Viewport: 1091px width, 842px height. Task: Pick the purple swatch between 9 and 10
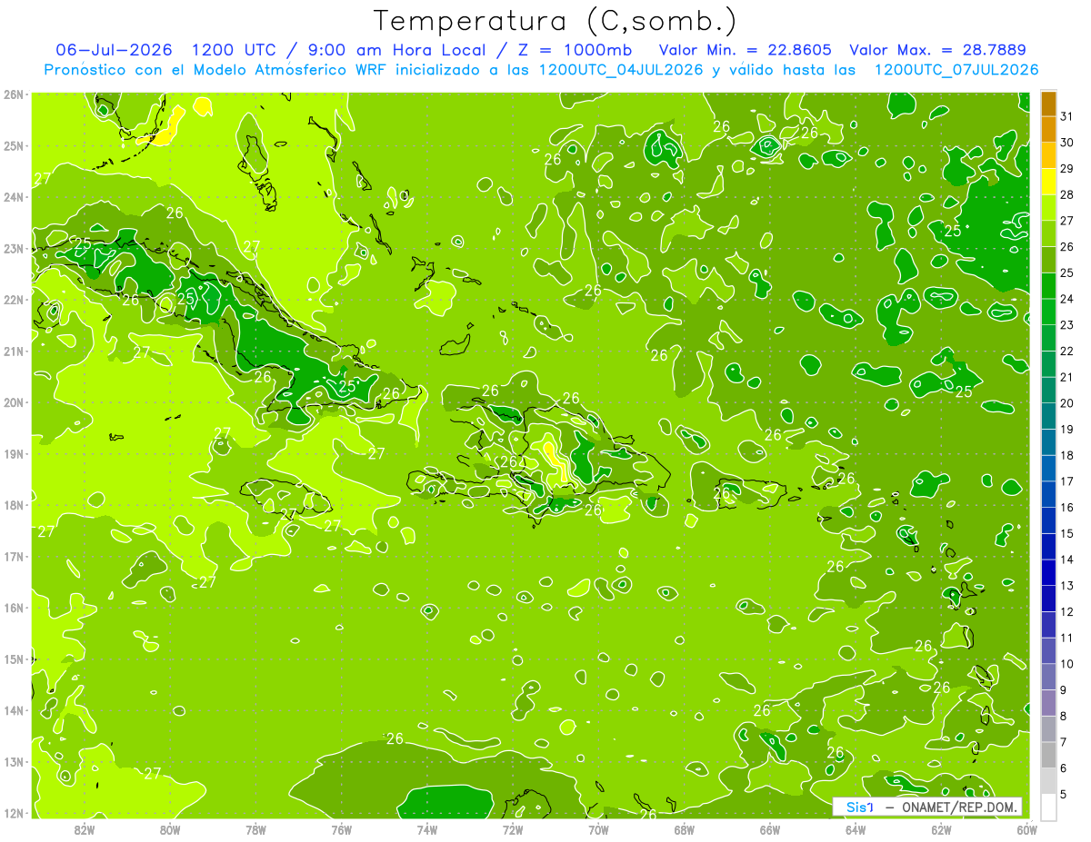tap(1048, 677)
